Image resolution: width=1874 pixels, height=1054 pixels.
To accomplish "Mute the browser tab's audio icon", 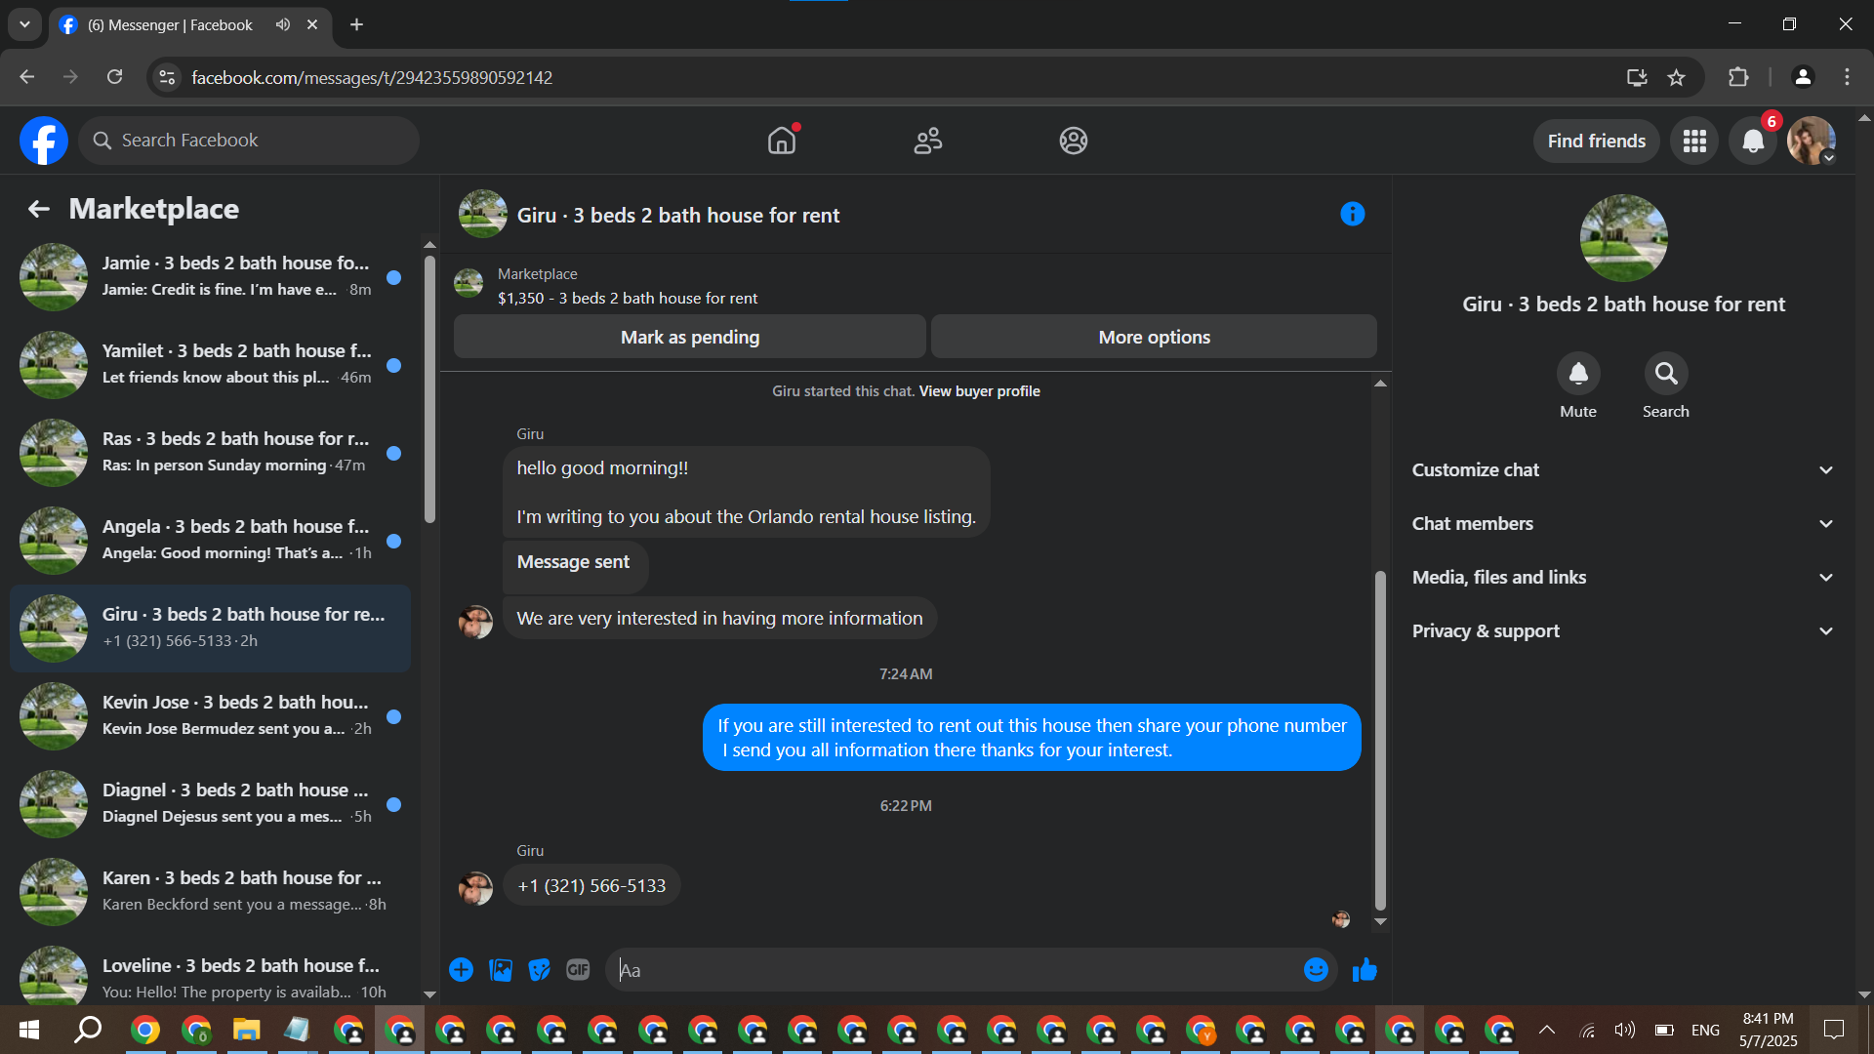I will (283, 24).
